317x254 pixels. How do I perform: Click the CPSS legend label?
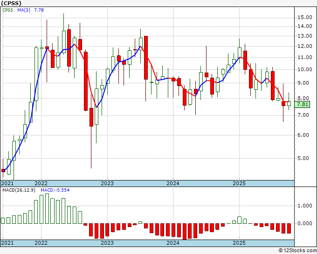7,10
